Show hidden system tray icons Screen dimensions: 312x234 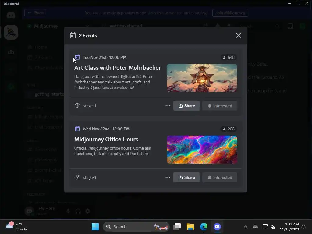point(246,227)
